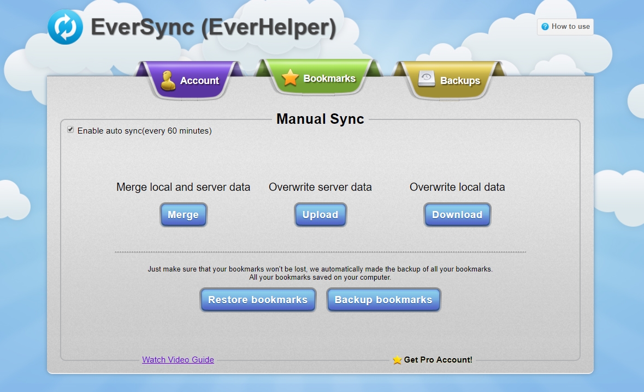Open the Watch Video Guide link
The height and width of the screenshot is (392, 644).
tap(178, 360)
